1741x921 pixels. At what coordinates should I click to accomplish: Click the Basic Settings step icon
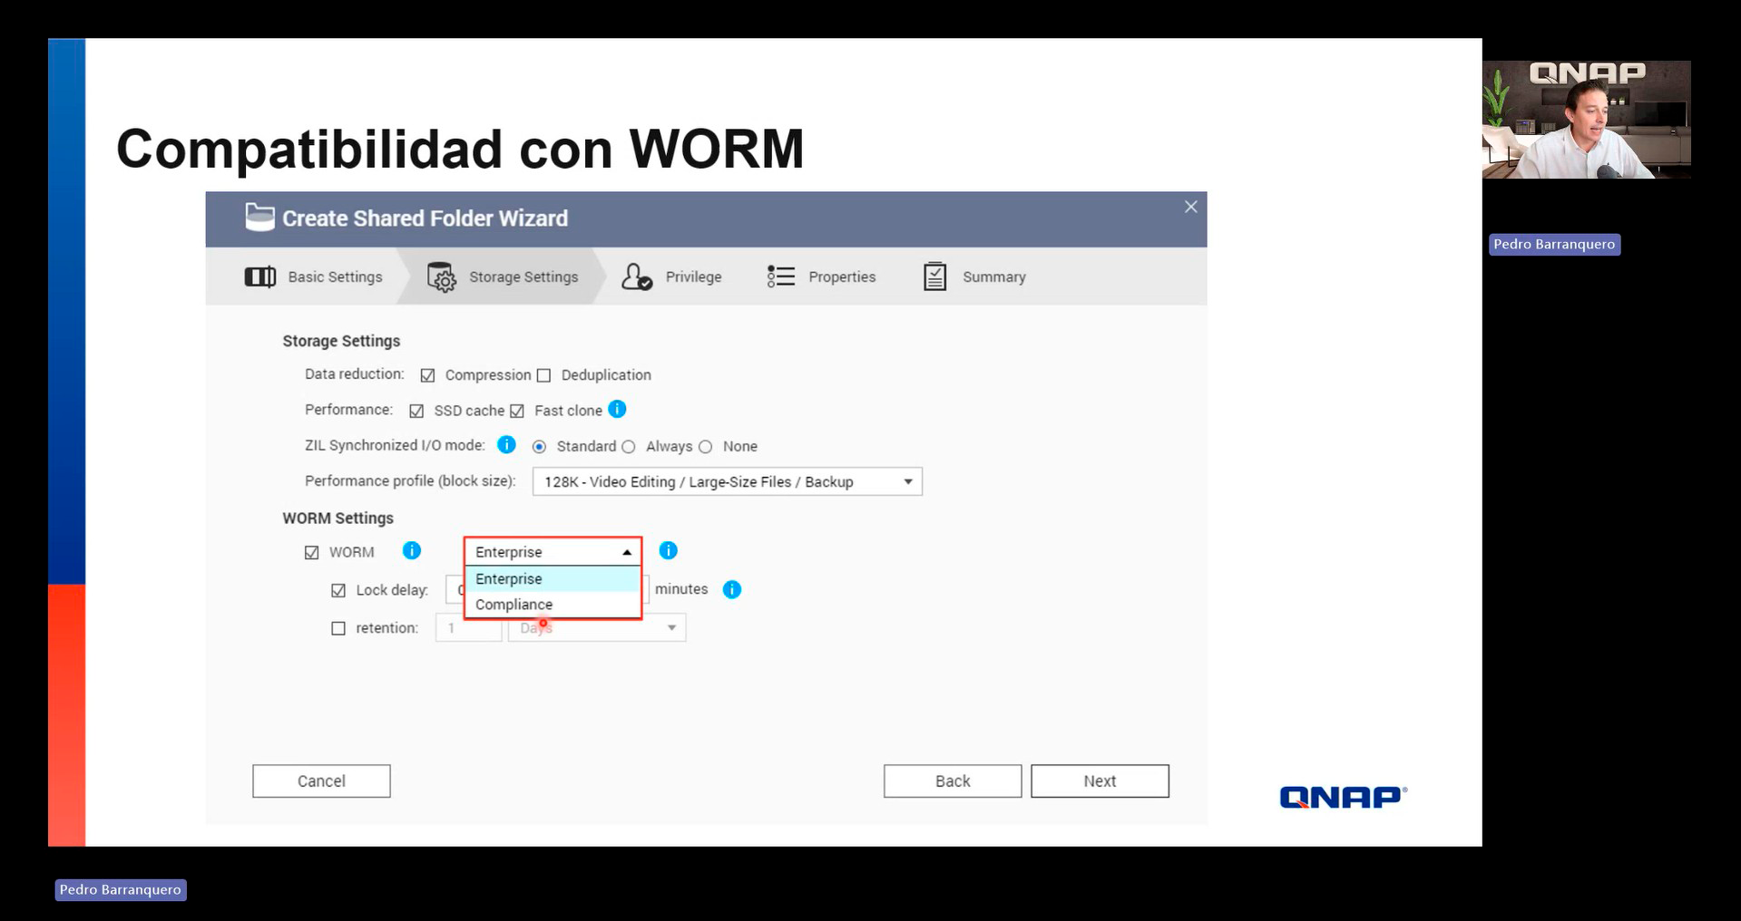[x=259, y=276]
